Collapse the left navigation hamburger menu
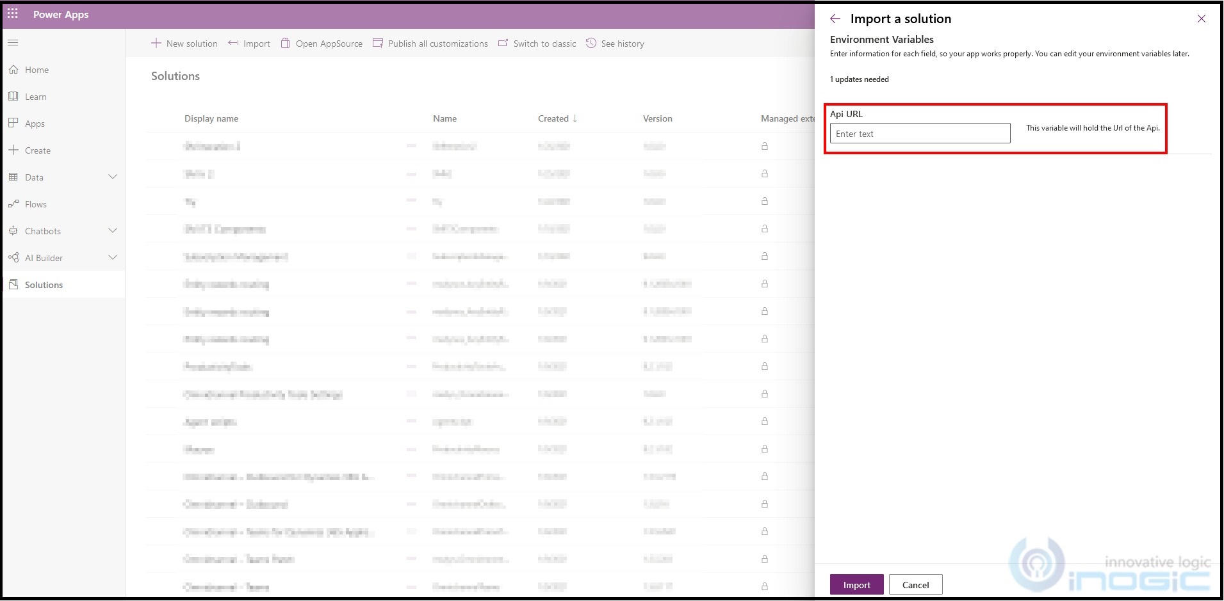This screenshot has width=1224, height=601. (x=13, y=43)
